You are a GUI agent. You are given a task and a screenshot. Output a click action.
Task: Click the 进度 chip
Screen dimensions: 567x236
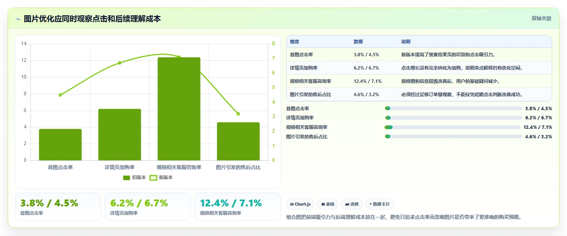tap(352, 204)
